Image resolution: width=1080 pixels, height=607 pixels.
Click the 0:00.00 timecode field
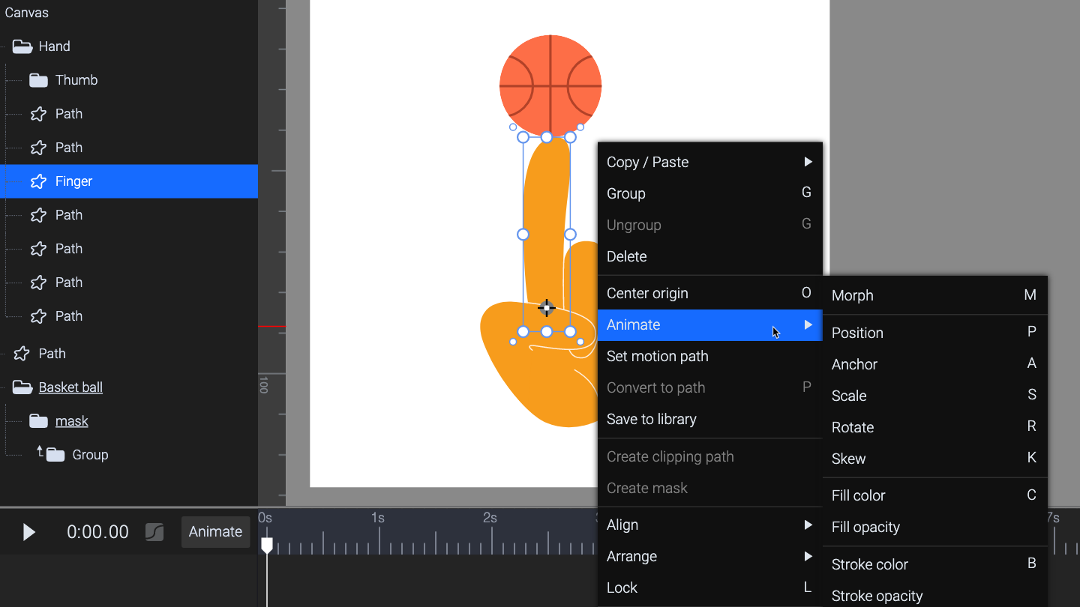tap(97, 532)
